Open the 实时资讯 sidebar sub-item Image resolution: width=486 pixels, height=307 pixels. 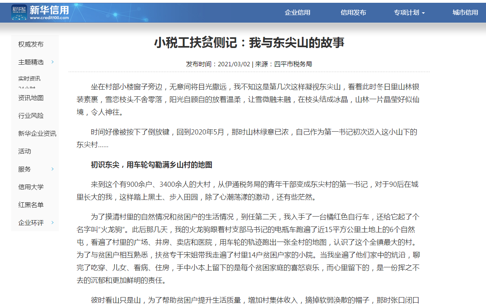tap(29, 79)
